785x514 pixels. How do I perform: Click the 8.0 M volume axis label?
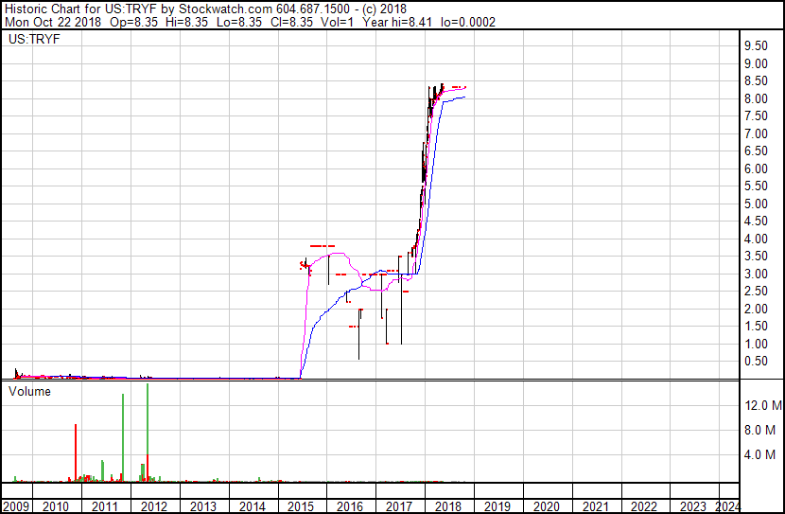coord(759,430)
